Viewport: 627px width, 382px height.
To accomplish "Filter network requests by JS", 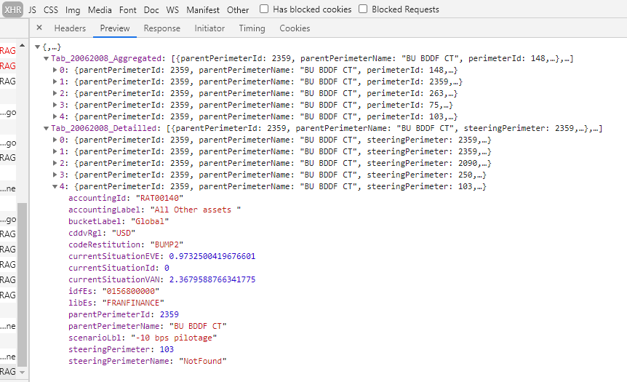I will point(33,9).
